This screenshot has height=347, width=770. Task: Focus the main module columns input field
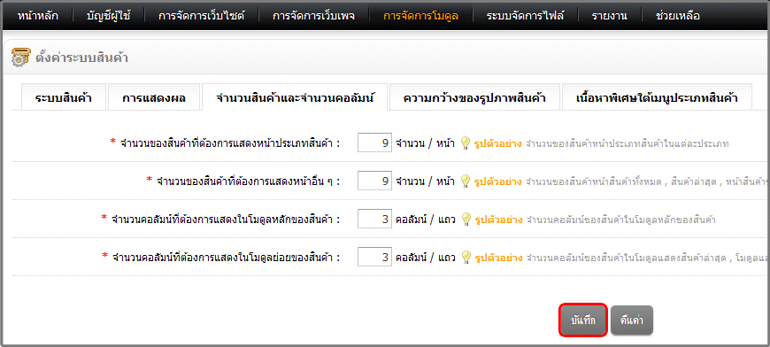click(x=374, y=219)
